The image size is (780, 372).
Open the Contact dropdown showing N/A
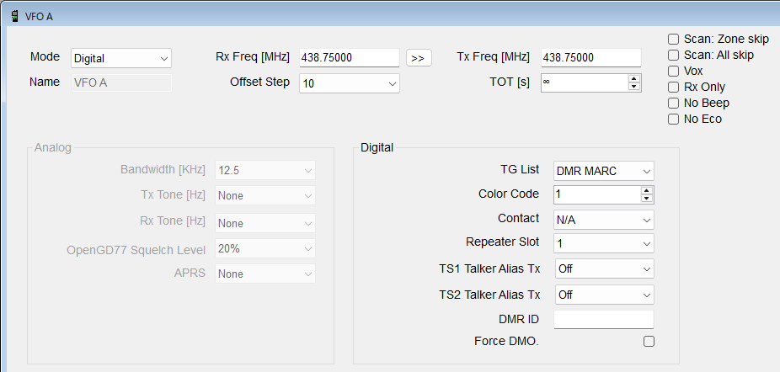(x=603, y=220)
